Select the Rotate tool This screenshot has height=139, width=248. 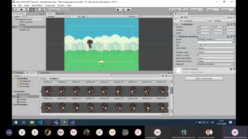pyautogui.click(x=27, y=10)
